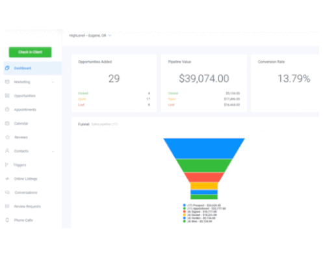Viewport: 325px width, 260px height.
Task: Click the $39,074.00 pipeline value
Action: click(x=204, y=79)
